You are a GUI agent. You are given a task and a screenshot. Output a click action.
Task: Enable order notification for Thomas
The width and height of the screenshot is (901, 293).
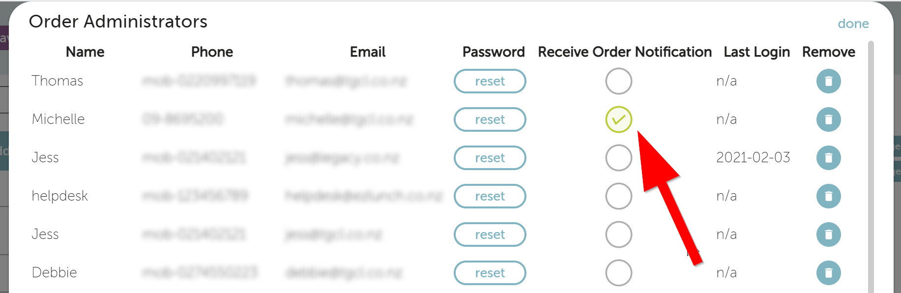pos(618,81)
